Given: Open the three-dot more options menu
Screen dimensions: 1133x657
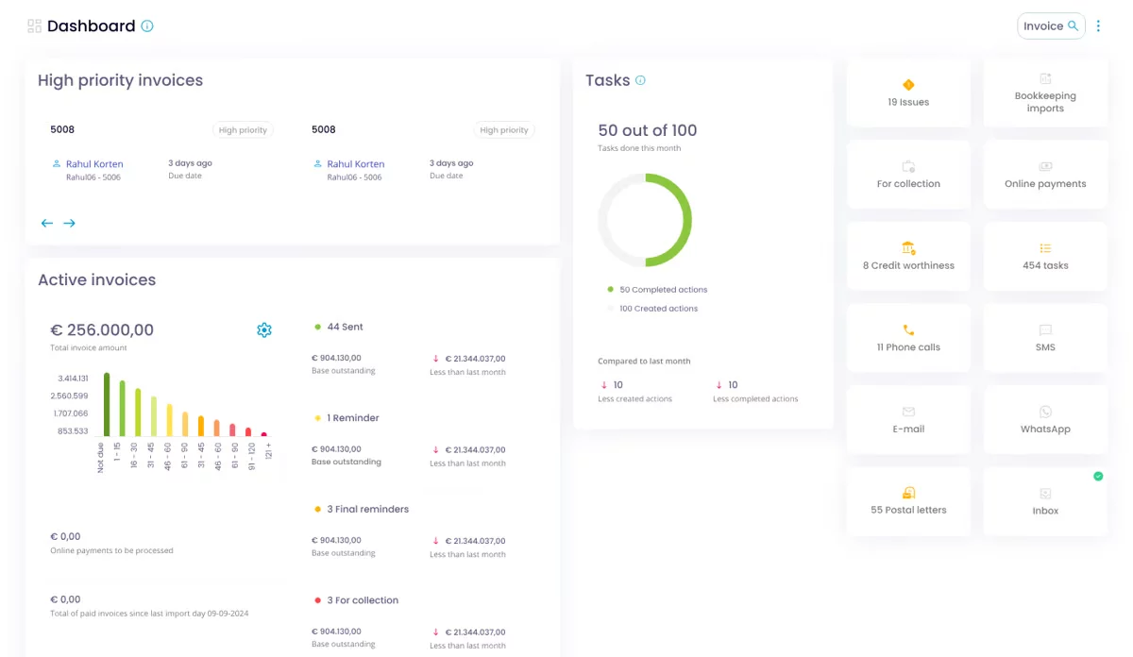Looking at the screenshot, I should coord(1098,26).
